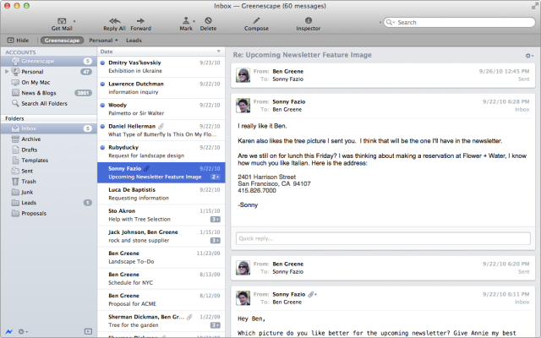
Task: Open Luca De Baptistis Requesting information message
Action: (x=161, y=194)
